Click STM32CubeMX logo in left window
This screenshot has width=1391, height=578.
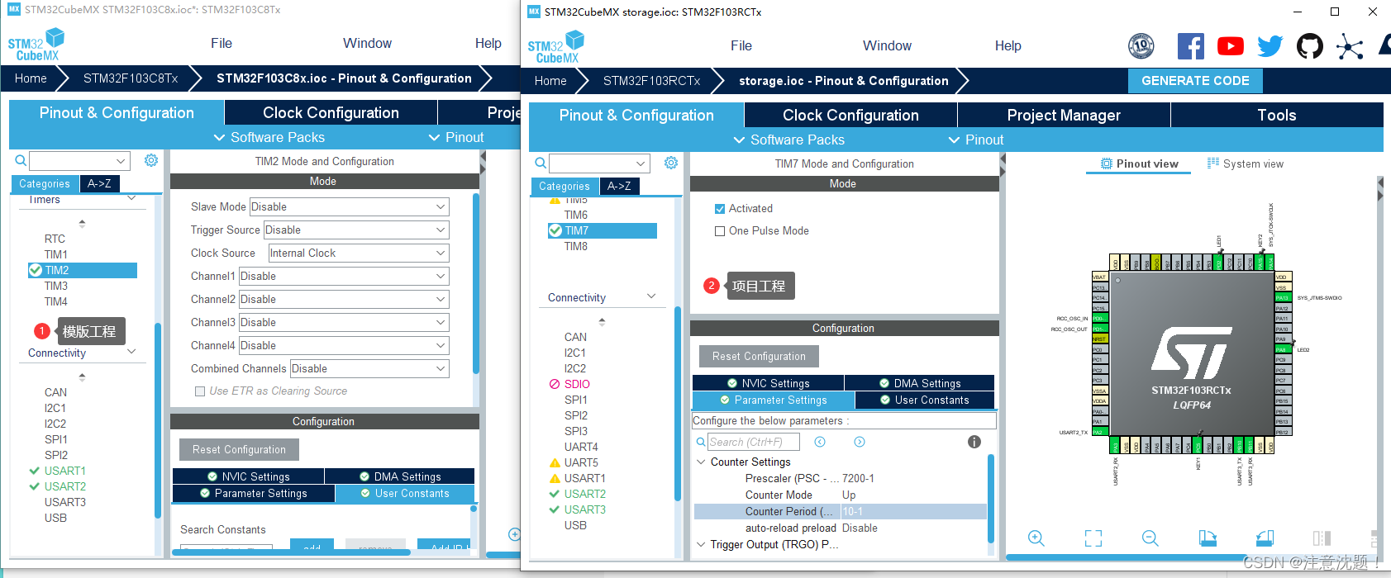click(x=36, y=44)
